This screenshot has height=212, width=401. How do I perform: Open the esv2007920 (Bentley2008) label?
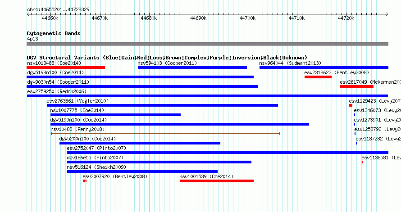coord(115,176)
